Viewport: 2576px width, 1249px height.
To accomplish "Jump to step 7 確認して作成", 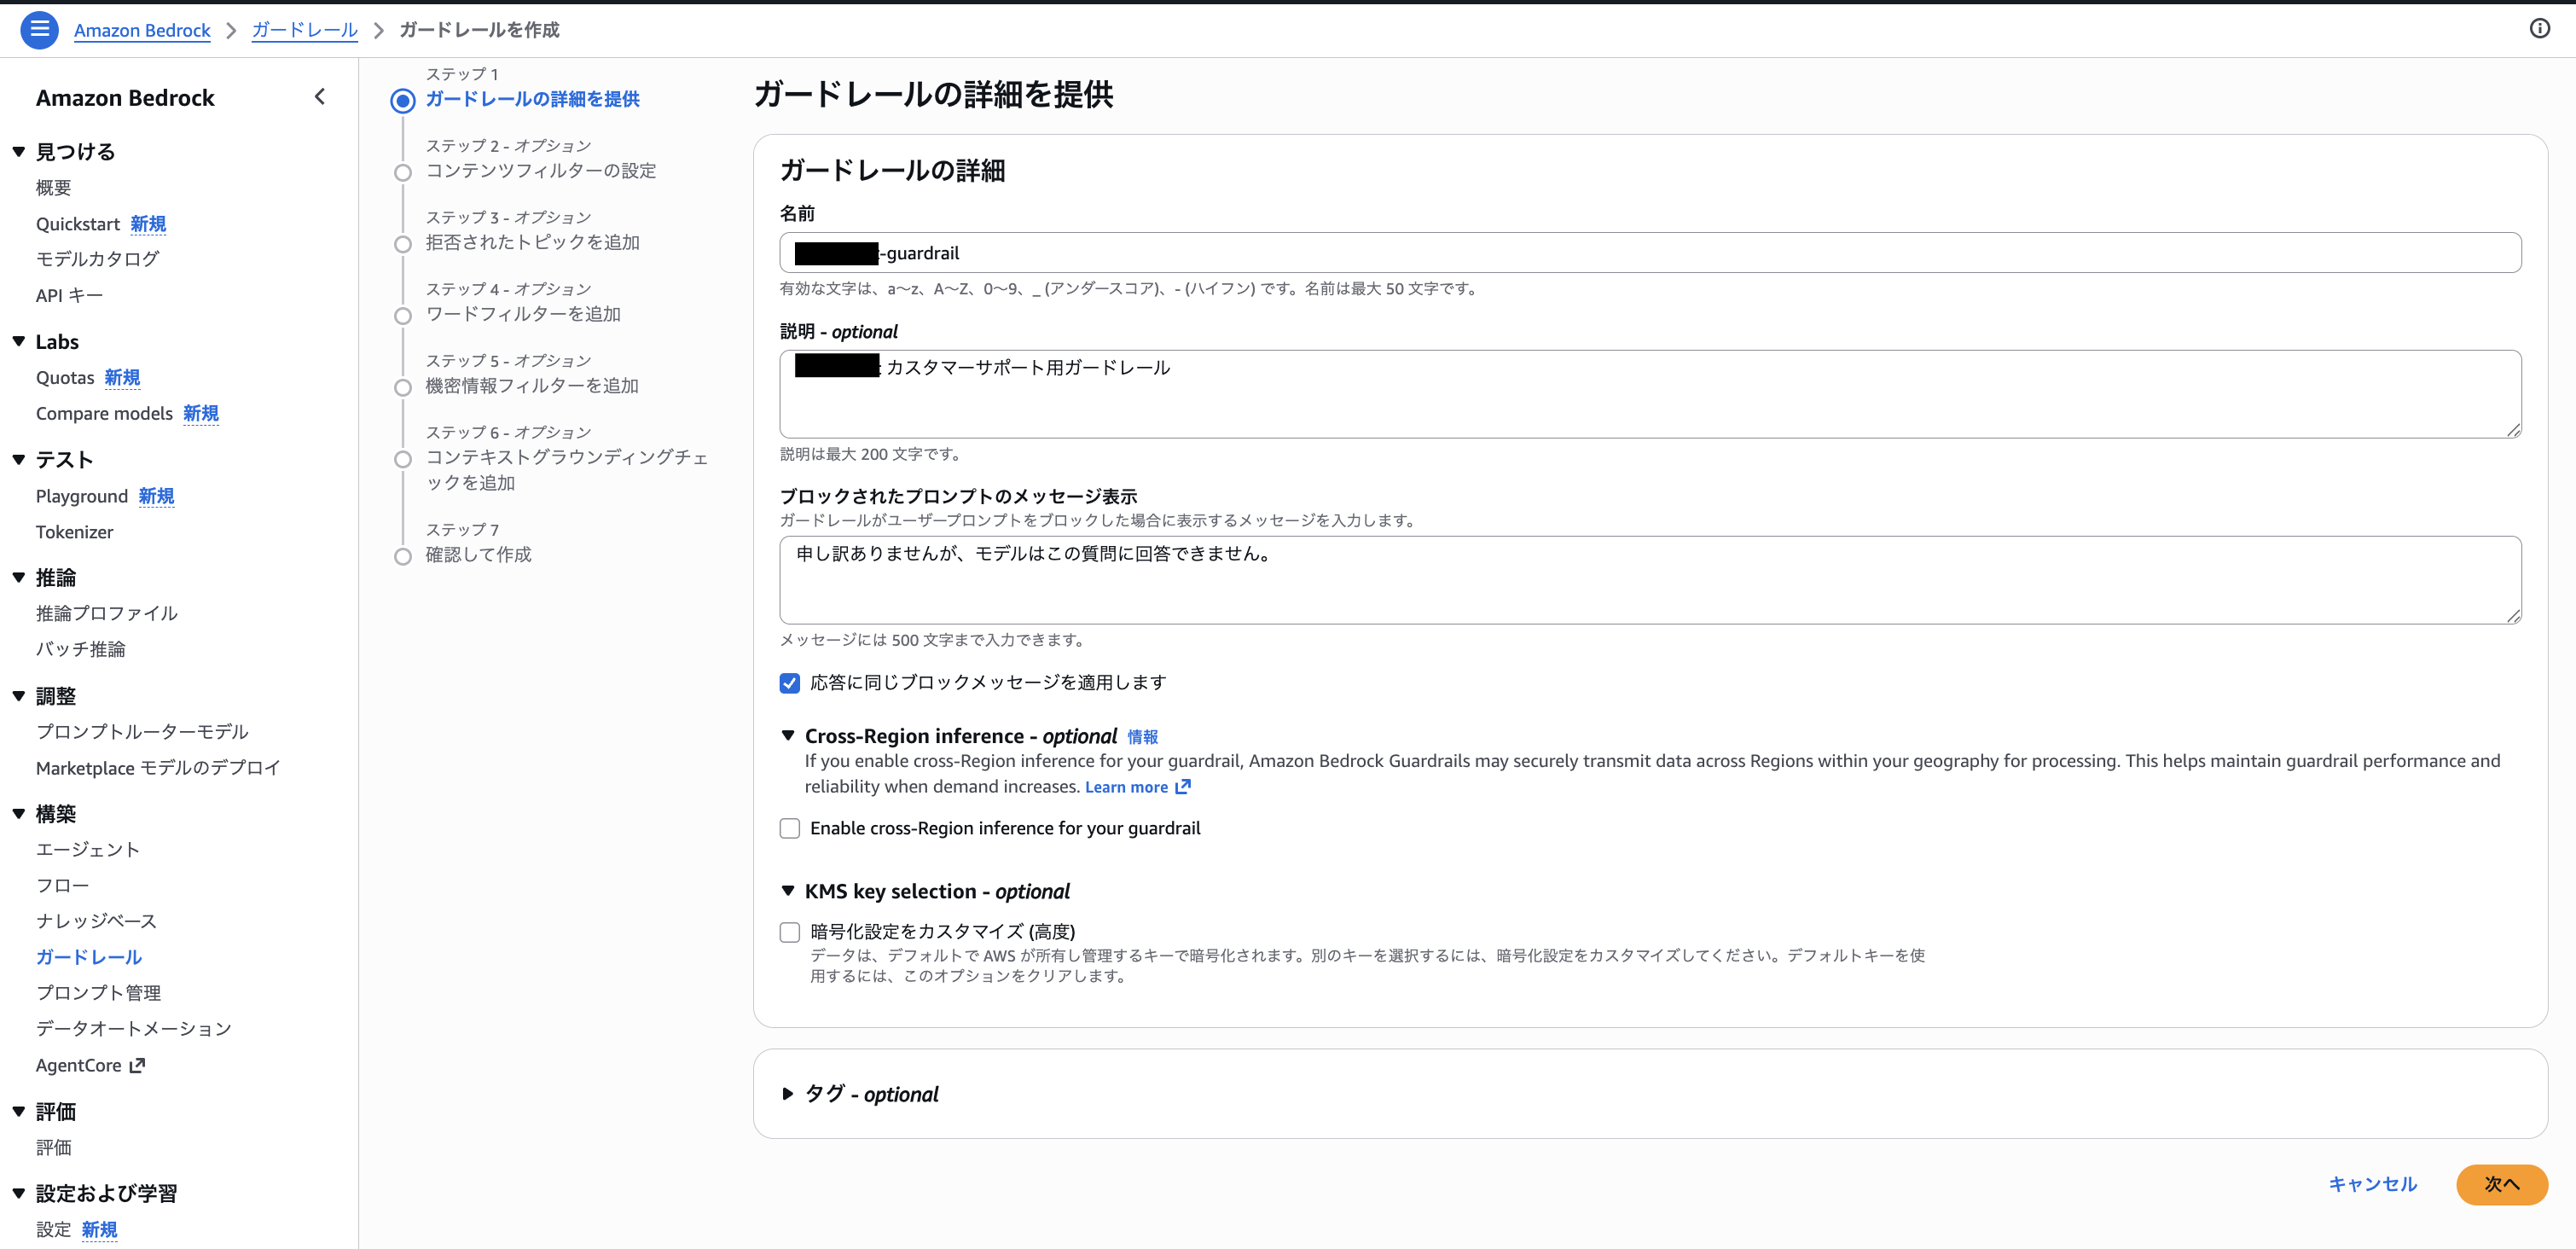I will coord(478,554).
